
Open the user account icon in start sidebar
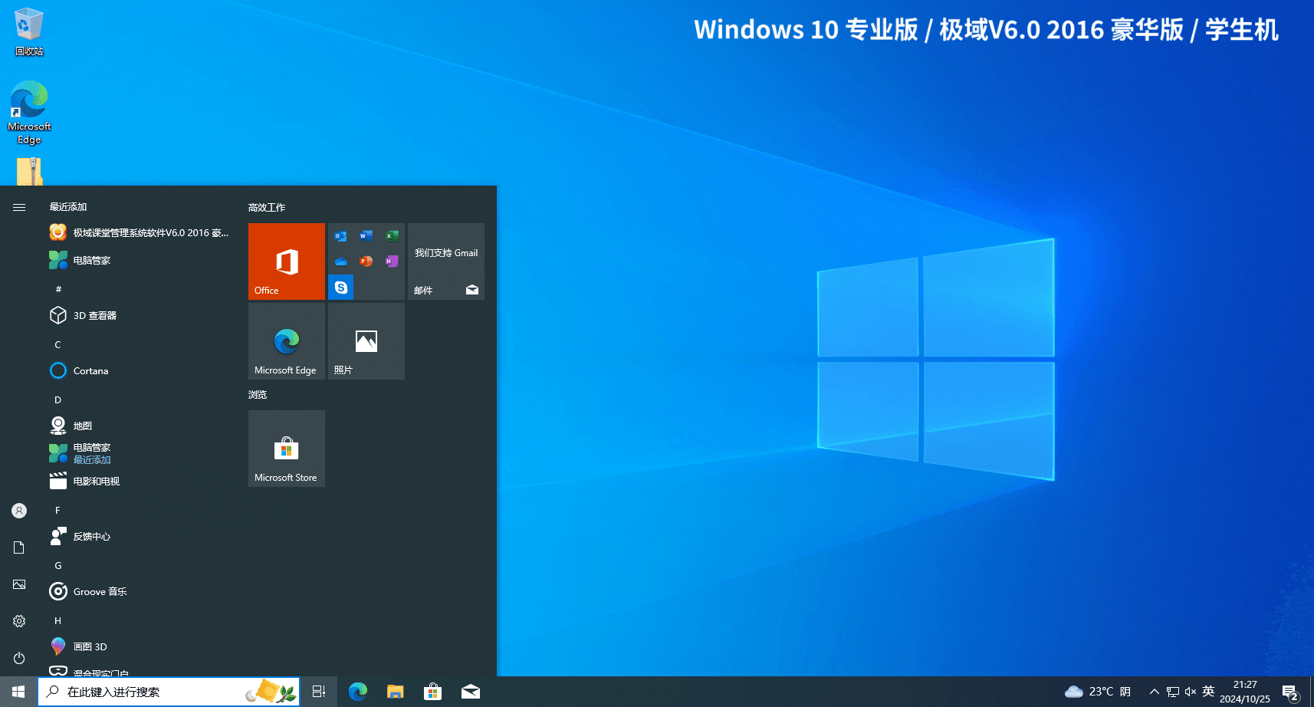tap(19, 511)
